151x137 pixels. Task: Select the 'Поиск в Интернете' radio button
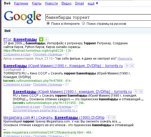48,23
